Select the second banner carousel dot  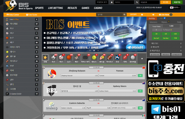[x=94, y=51]
